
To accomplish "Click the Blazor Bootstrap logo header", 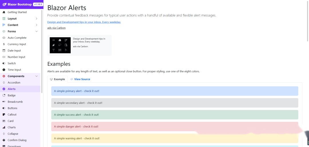I will click(17, 4).
